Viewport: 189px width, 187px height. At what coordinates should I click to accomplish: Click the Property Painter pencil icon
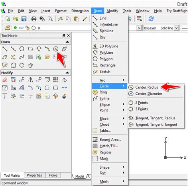(x=85, y=19)
